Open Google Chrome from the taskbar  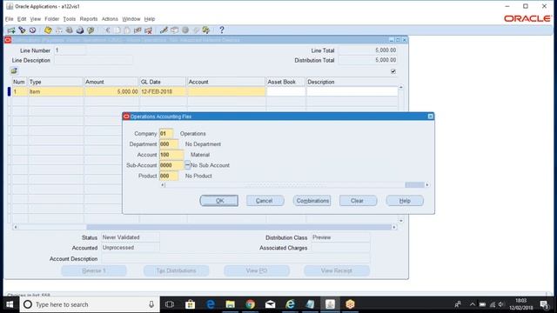click(250, 304)
